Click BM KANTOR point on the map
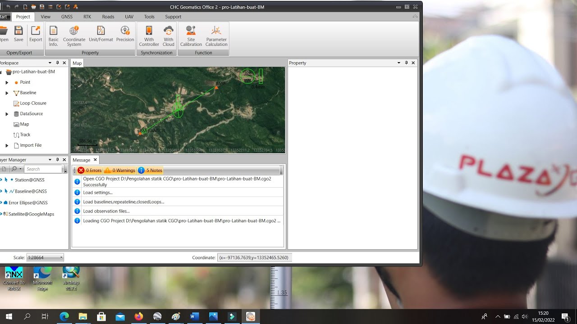 click(141, 133)
